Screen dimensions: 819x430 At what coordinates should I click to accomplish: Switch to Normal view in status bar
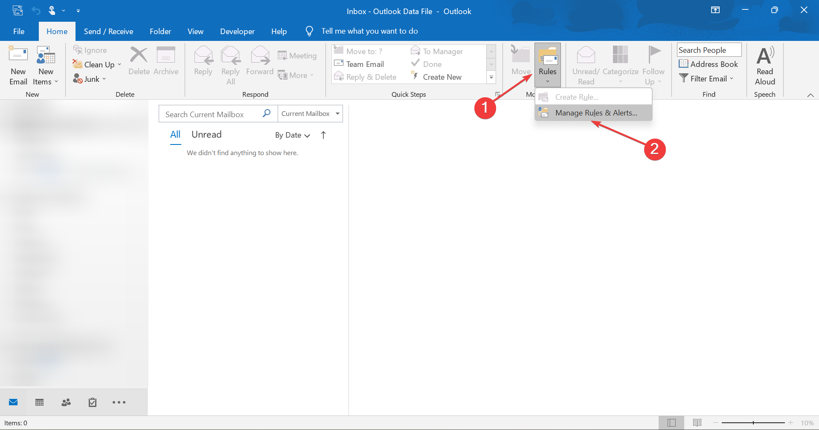(x=671, y=423)
